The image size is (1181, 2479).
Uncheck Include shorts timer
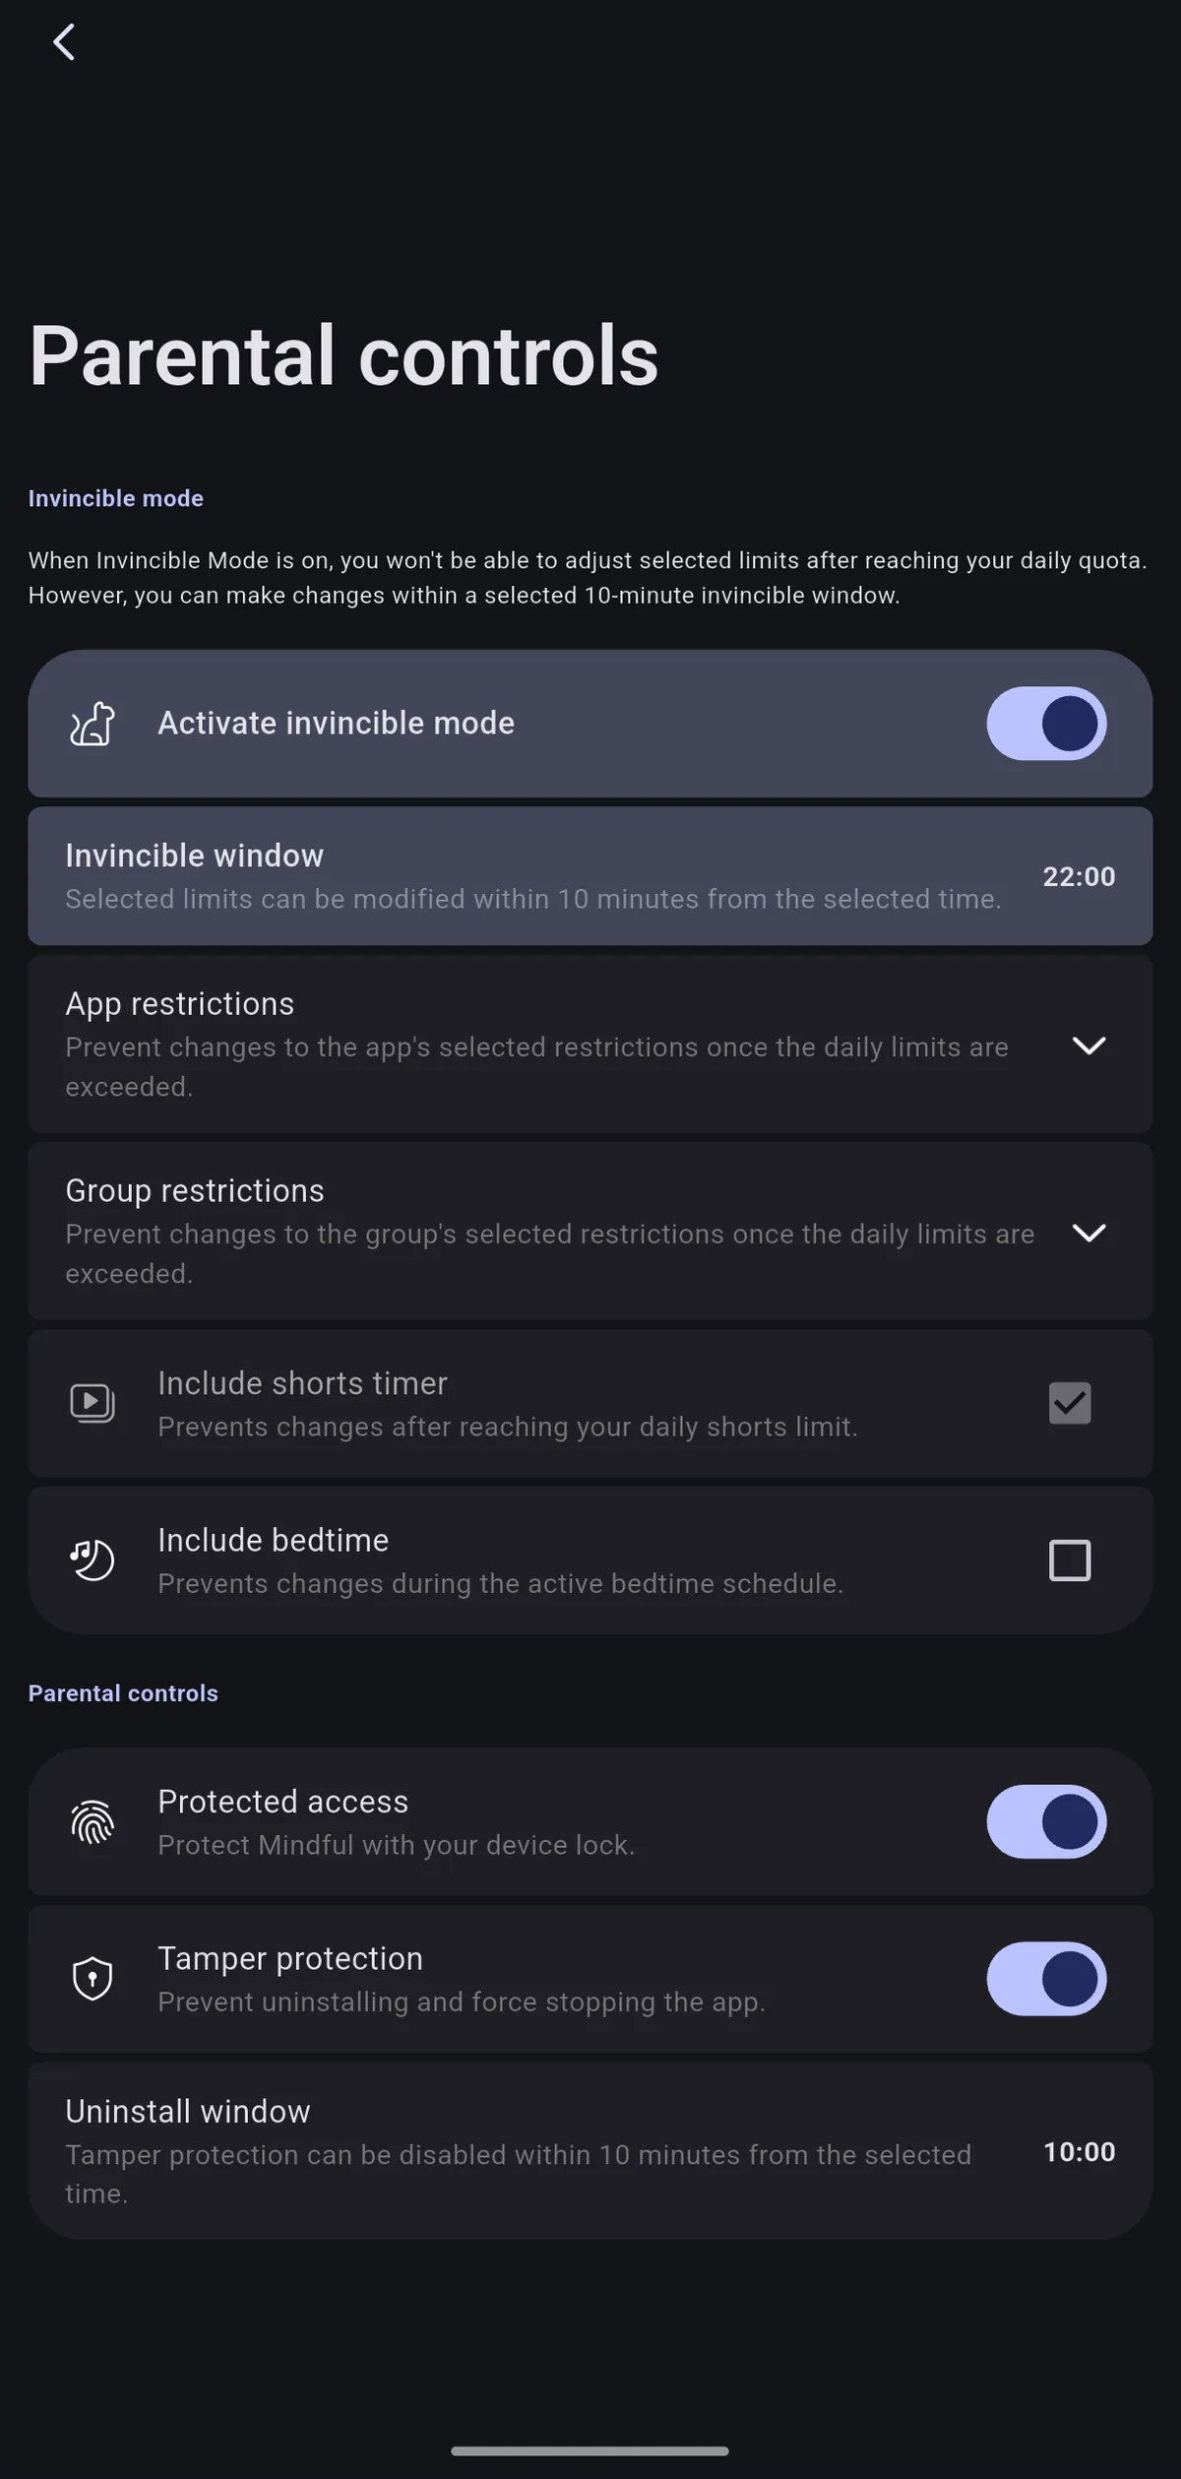click(x=1070, y=1403)
